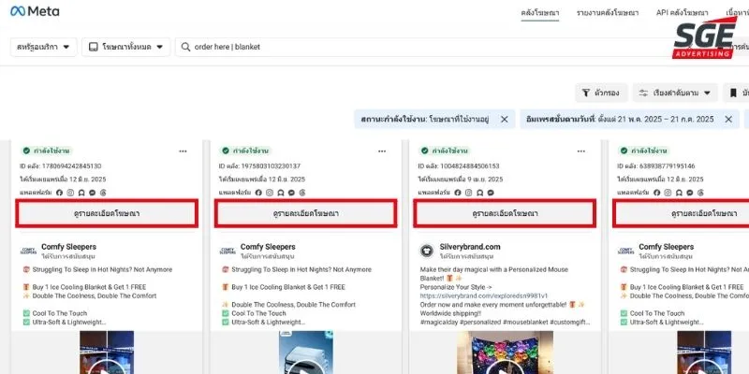This screenshot has height=374, width=749.
Task: Remove the สถานะกำลังใช้งาน filter chip
Action: [504, 120]
